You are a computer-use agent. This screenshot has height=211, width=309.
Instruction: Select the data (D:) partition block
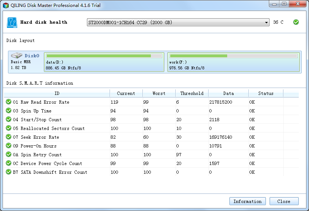[104, 62]
